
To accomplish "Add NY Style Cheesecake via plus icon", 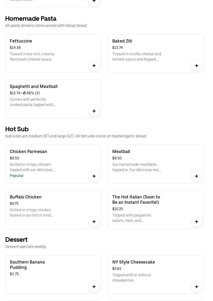I will [197, 287].
